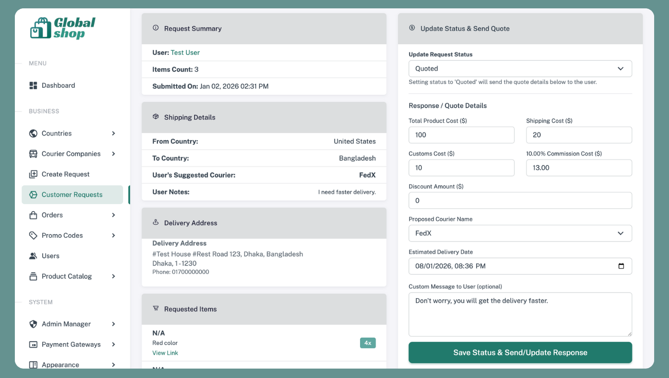Focus the Customs Cost field
The height and width of the screenshot is (378, 669).
point(461,168)
